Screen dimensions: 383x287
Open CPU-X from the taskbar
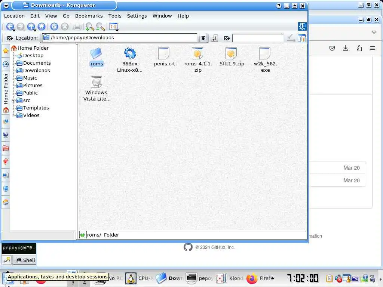tap(140, 278)
